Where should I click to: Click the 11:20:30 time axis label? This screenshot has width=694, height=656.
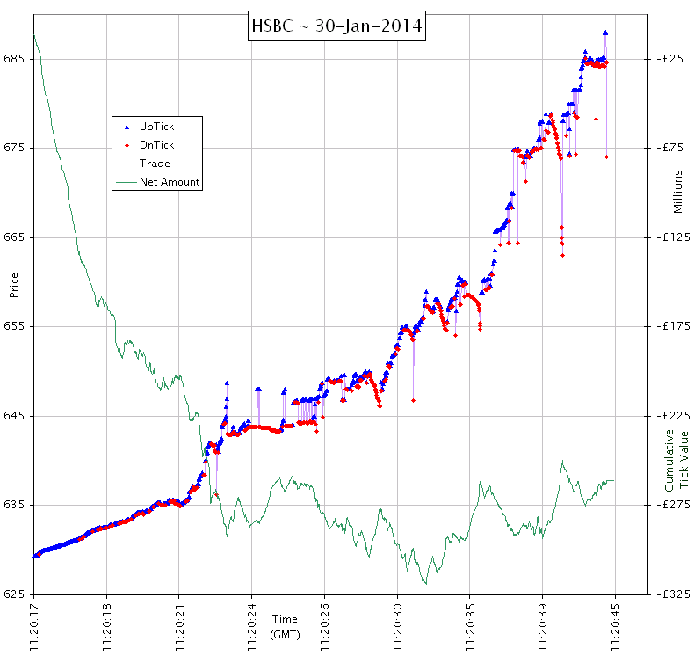click(397, 627)
